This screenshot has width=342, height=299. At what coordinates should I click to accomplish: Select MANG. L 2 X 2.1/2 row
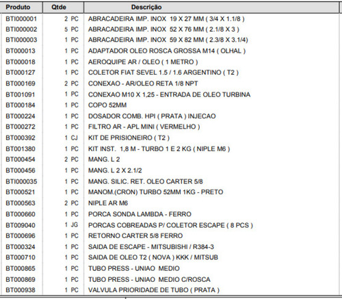(170, 170)
